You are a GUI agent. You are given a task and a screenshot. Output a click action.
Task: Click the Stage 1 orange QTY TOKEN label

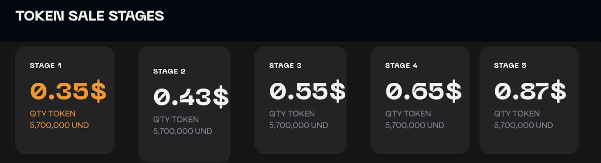(x=53, y=114)
